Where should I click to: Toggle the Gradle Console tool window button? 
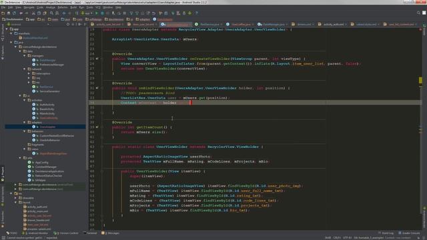point(409,233)
